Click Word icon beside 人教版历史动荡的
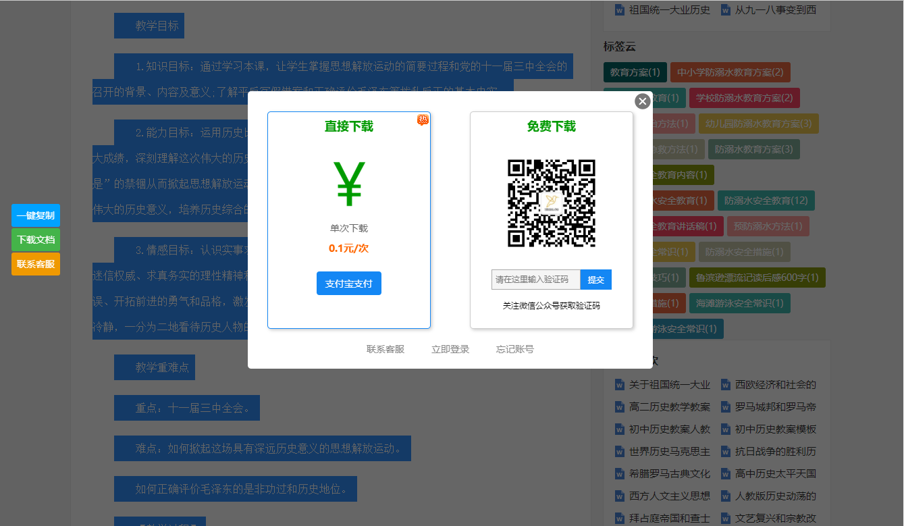Image resolution: width=904 pixels, height=526 pixels. click(x=726, y=496)
